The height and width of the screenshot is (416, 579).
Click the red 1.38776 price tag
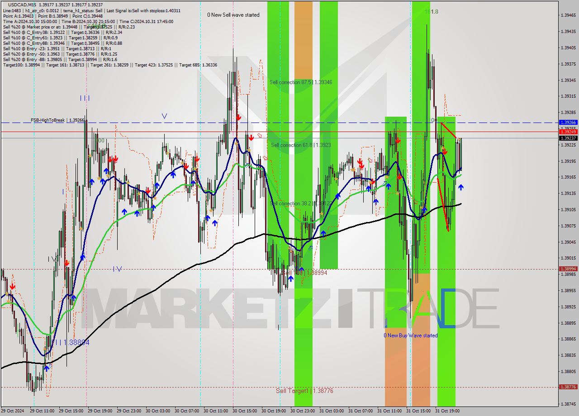pos(568,387)
